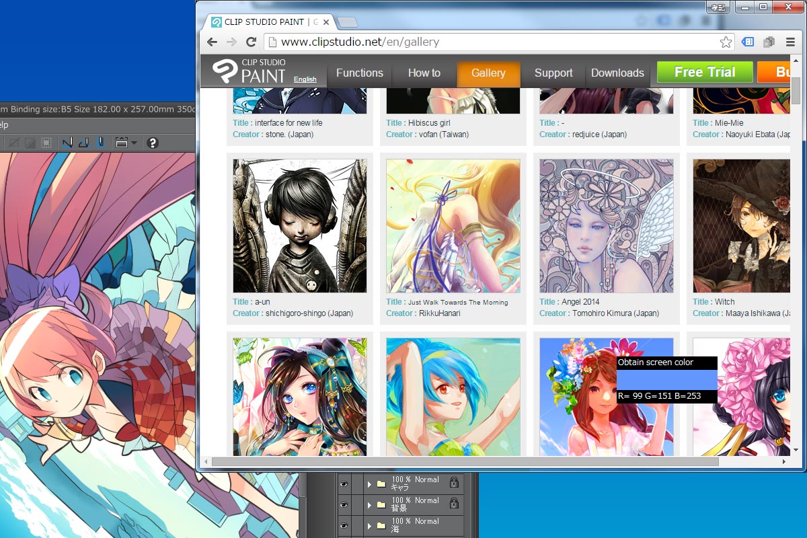Go to the Support navigation tab
Image resolution: width=807 pixels, height=538 pixels.
click(x=553, y=73)
